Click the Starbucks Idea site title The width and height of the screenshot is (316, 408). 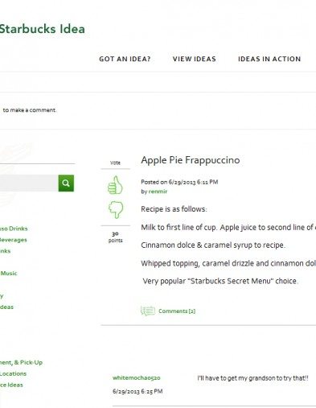(x=43, y=29)
